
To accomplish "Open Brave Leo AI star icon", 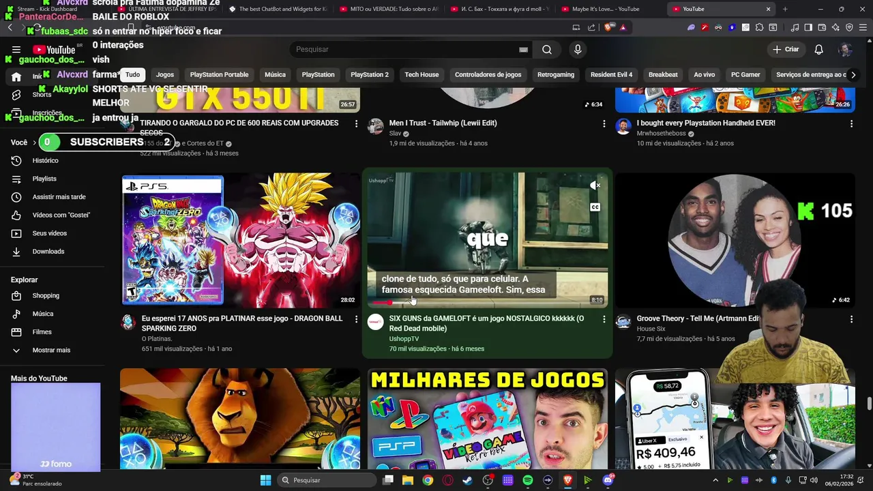I will coord(835,27).
